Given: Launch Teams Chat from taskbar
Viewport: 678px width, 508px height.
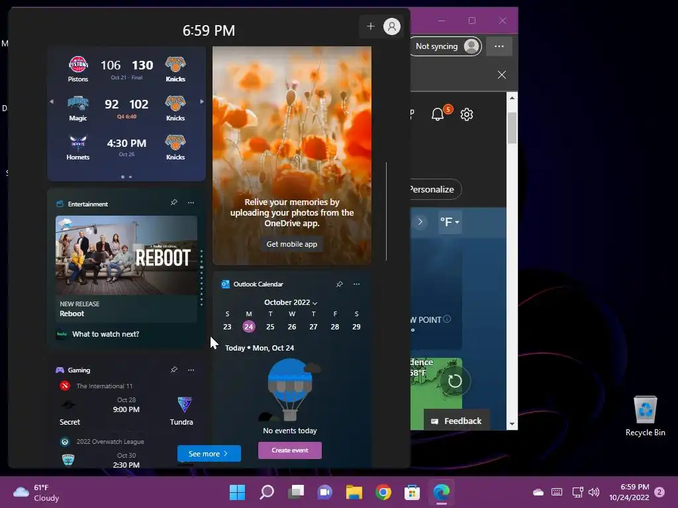Looking at the screenshot, I should (x=324, y=492).
